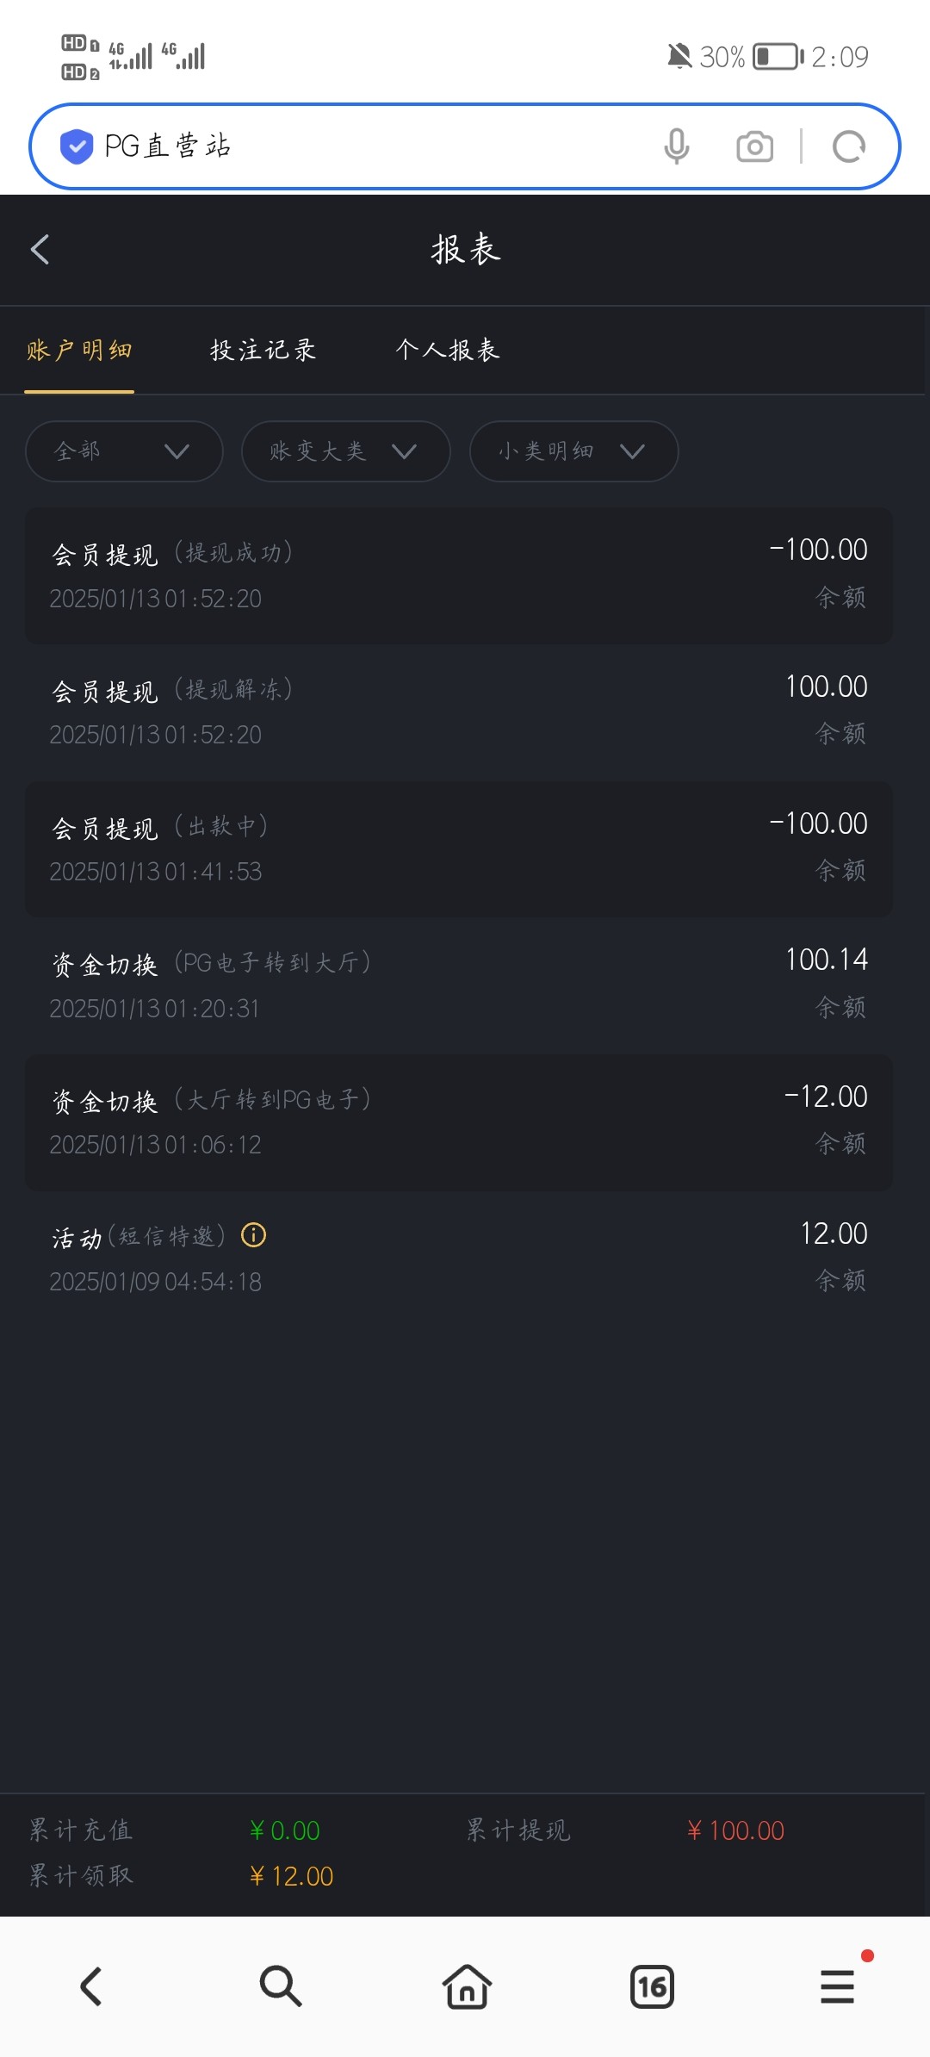Show the 16 open tabs switcher
Image resolution: width=930 pixels, height=2057 pixels.
[x=652, y=1986]
